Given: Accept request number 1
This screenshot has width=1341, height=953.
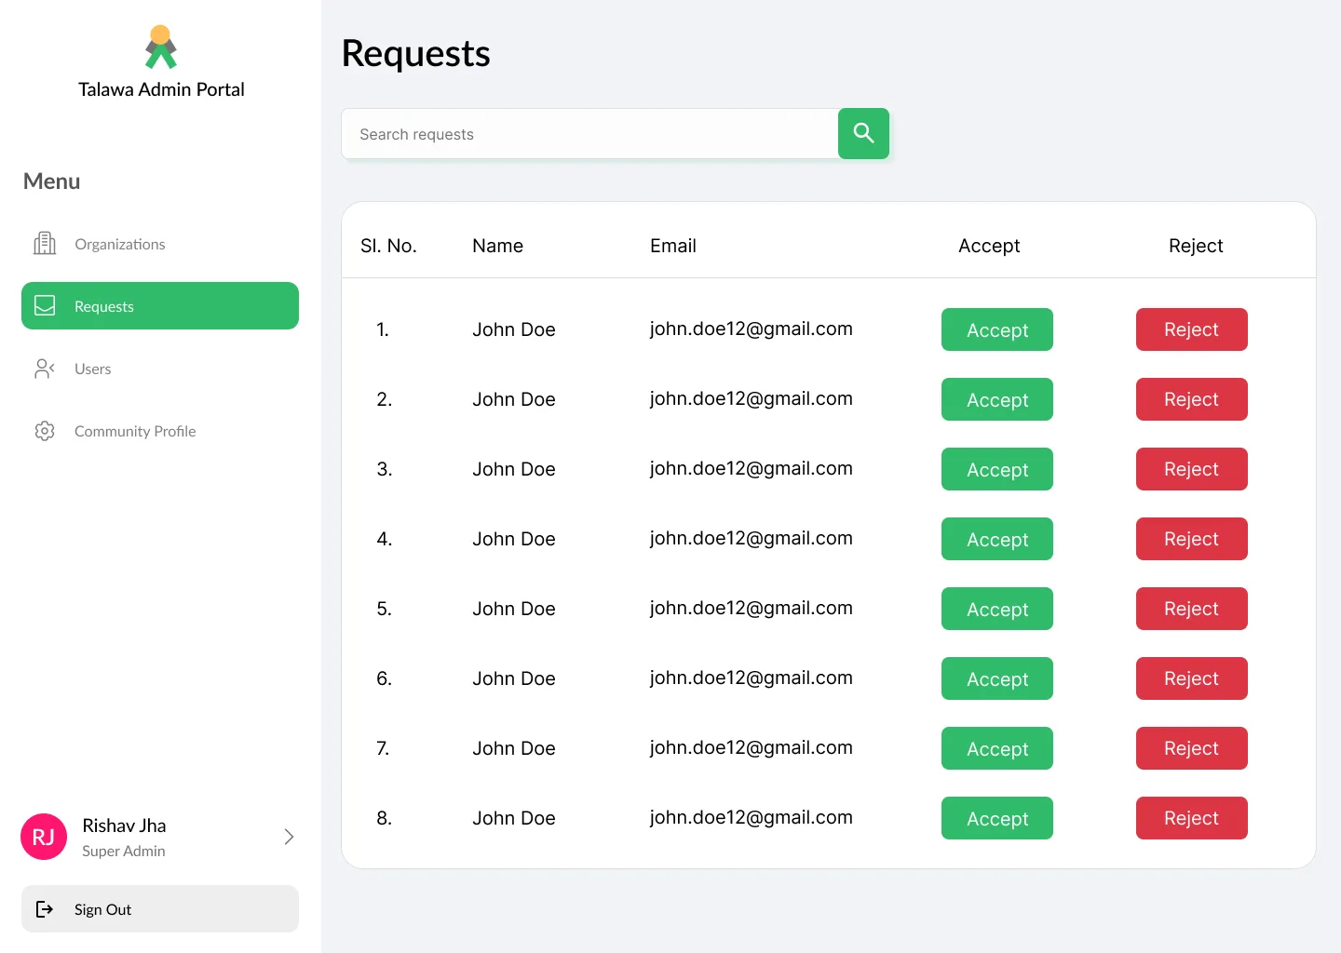Looking at the screenshot, I should (x=997, y=329).
